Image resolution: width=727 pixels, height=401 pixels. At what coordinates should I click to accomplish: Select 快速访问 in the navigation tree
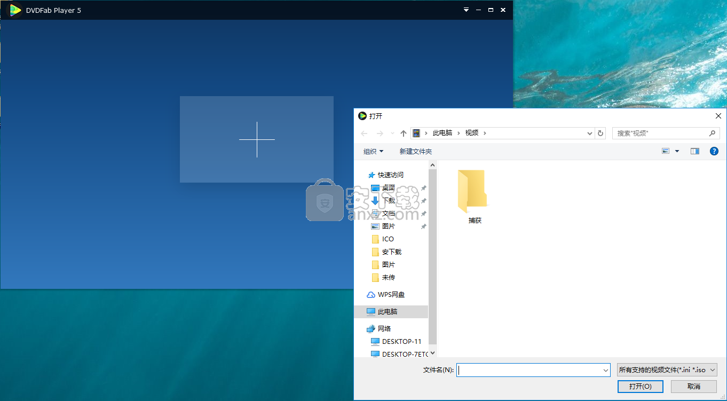(391, 175)
